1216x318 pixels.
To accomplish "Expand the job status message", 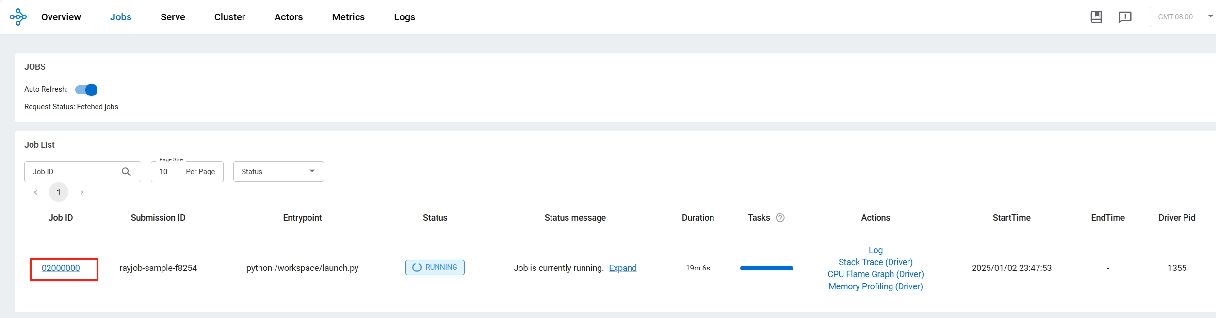I will pyautogui.click(x=622, y=268).
